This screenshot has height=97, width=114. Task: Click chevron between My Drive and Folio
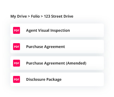(29, 16)
